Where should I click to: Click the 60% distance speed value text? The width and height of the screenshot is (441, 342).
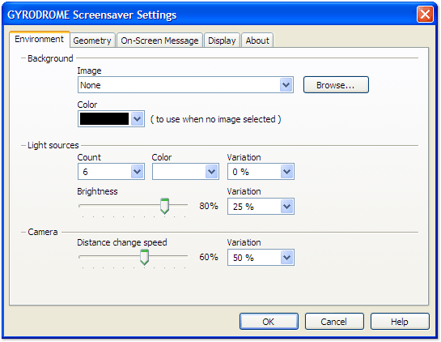pyautogui.click(x=209, y=257)
